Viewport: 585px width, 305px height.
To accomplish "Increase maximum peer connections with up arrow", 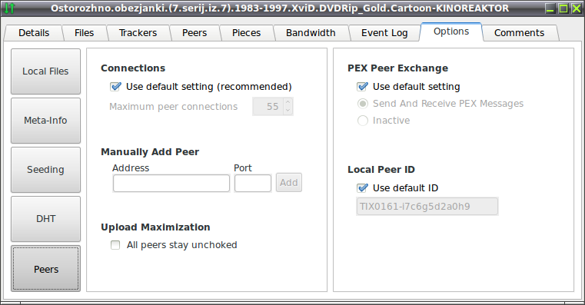I will 288,102.
